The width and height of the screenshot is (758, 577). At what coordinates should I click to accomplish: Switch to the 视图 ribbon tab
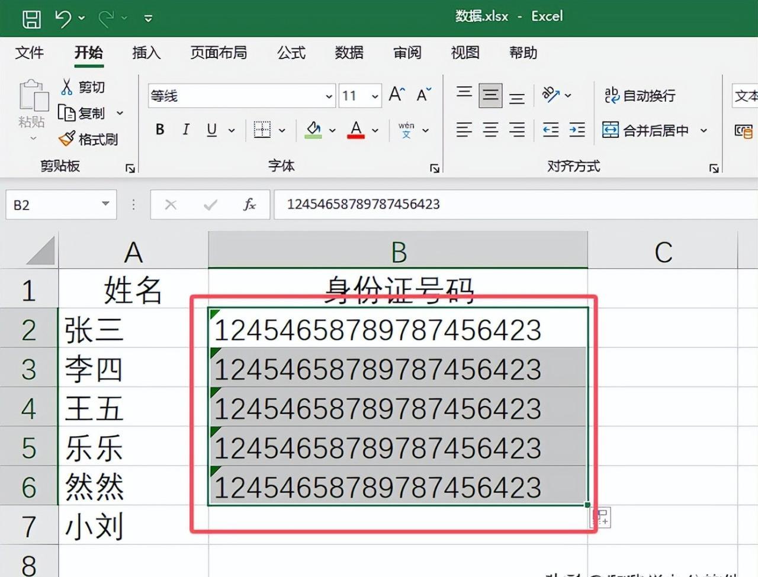coord(465,53)
